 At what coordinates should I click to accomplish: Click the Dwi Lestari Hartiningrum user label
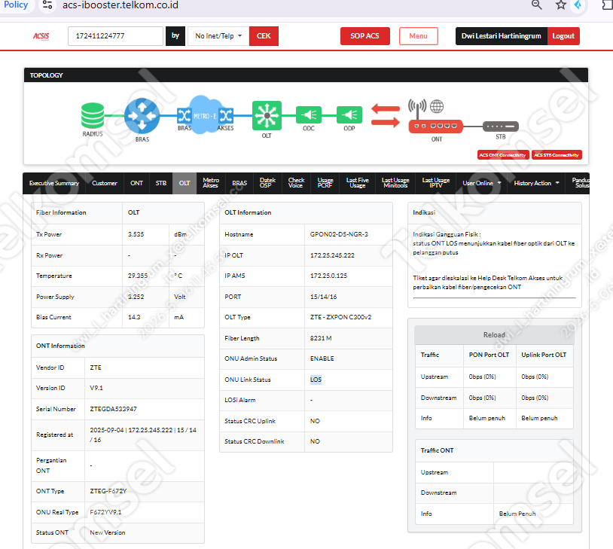point(502,36)
